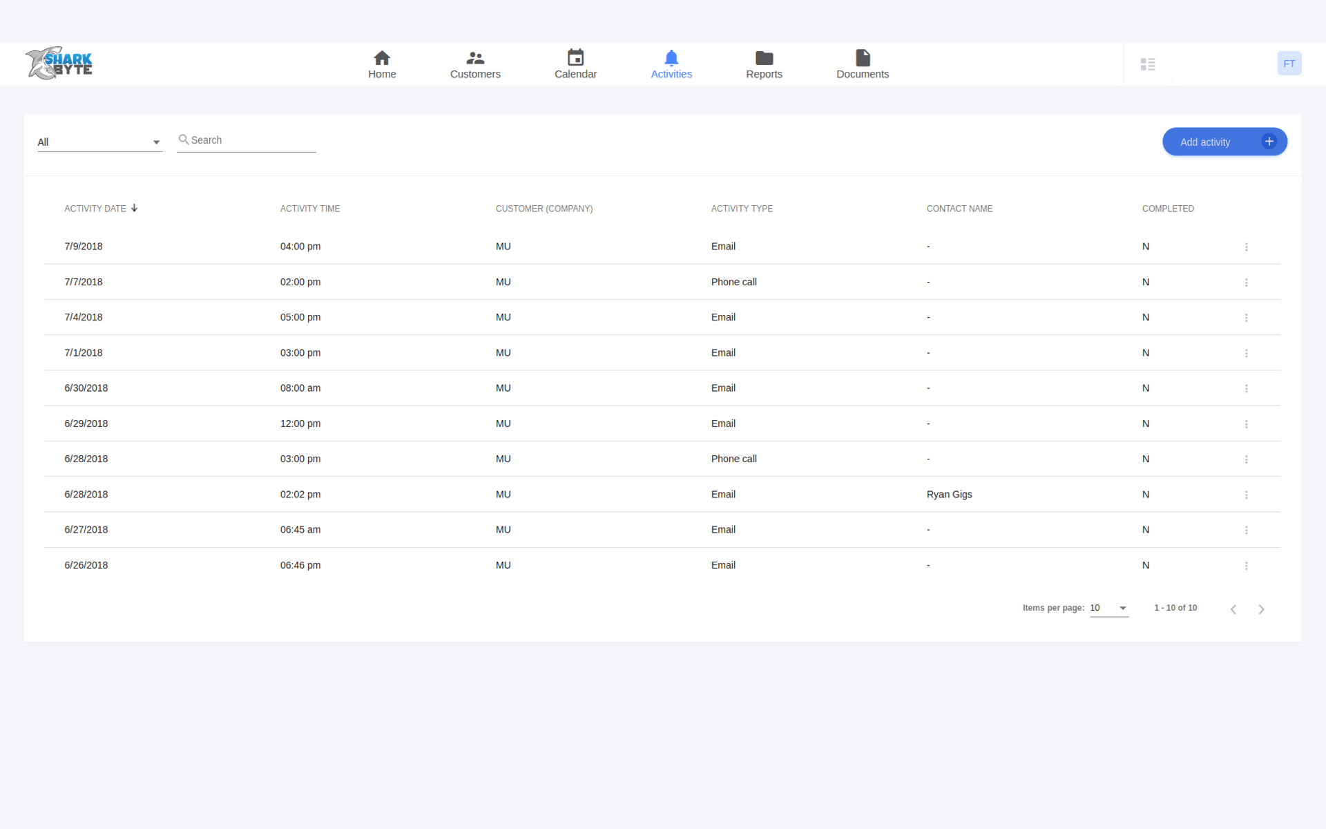Switch to Home tab label
This screenshot has height=829, width=1326.
[x=382, y=74]
